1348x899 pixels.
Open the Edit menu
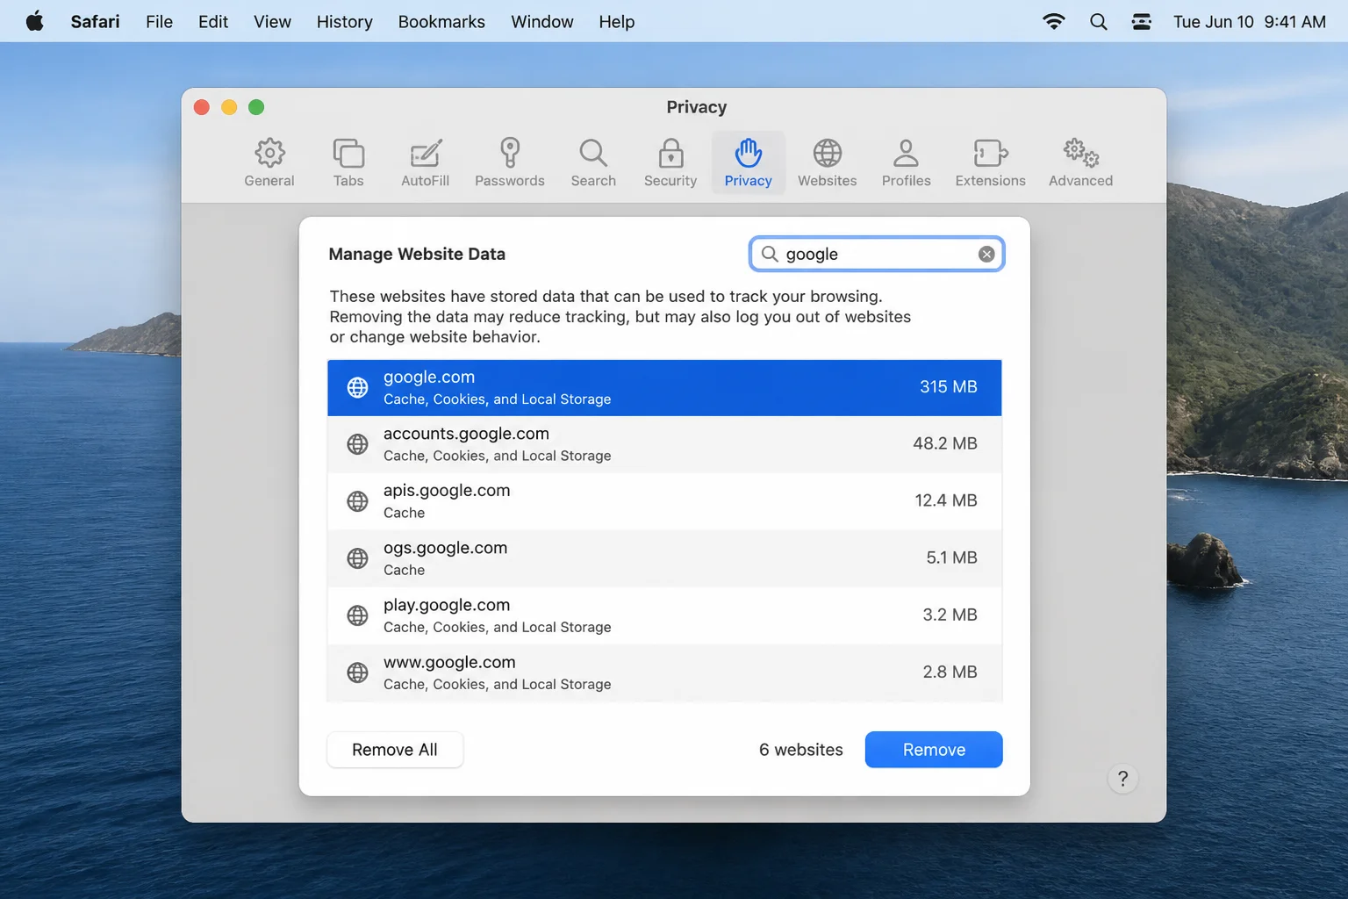pos(213,21)
